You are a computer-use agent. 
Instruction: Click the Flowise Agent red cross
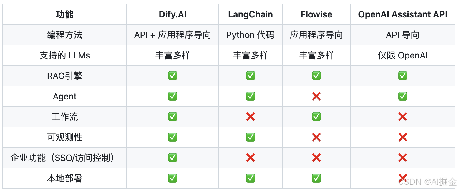coord(316,96)
